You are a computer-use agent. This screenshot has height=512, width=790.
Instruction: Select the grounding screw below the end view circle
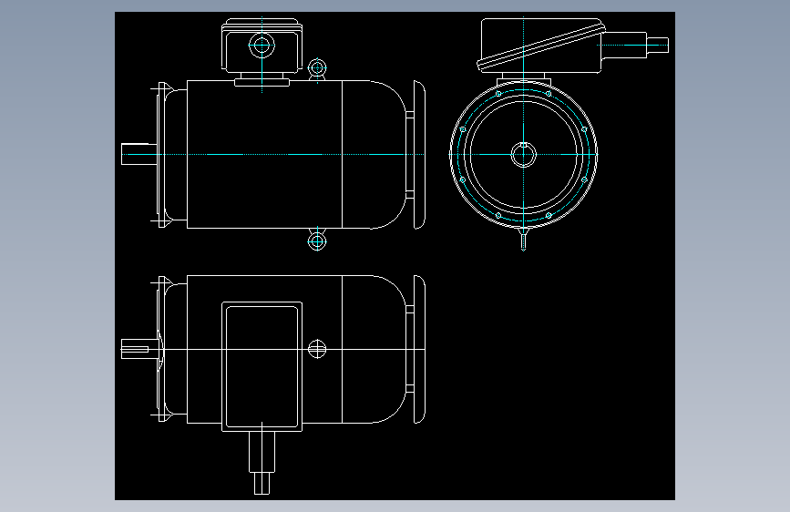pyautogui.click(x=523, y=239)
